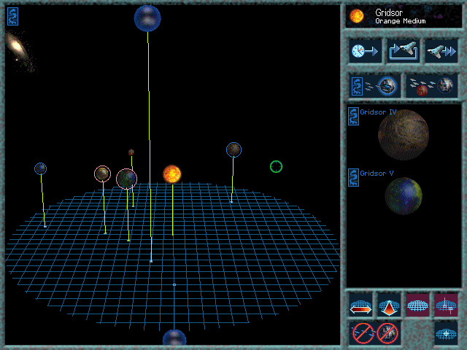Select the my ships and colonies filter button
The width and height of the screenshot is (467, 350).
coord(374,86)
